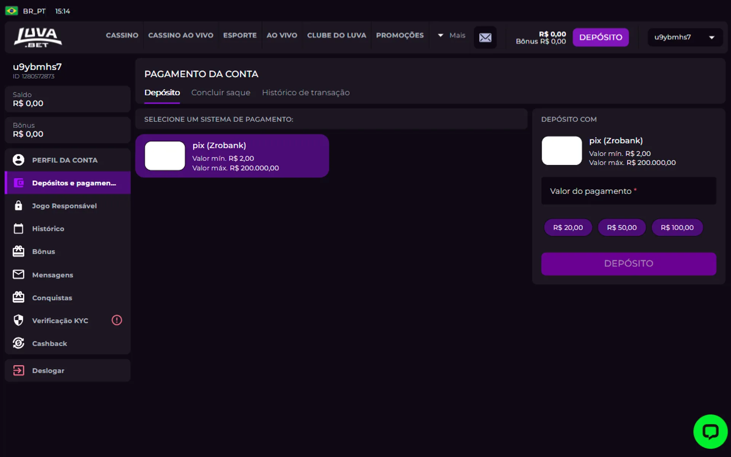
Task: Choose the R$ 100,00 preset amount
Action: coord(677,227)
